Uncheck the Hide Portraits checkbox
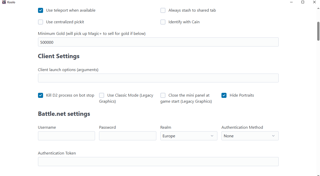 [224, 95]
